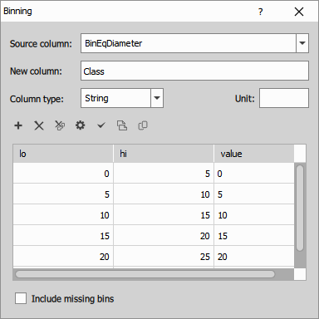Image resolution: width=319 pixels, height=319 pixels.
Task: Click the paste bins icon
Action: [x=122, y=125]
